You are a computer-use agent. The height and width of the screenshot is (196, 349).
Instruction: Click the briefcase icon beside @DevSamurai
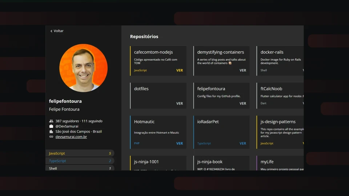tap(51, 126)
